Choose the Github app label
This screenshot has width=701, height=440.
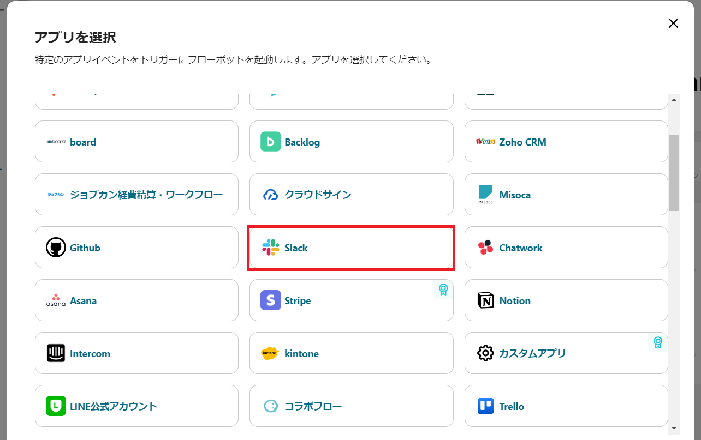pos(85,248)
